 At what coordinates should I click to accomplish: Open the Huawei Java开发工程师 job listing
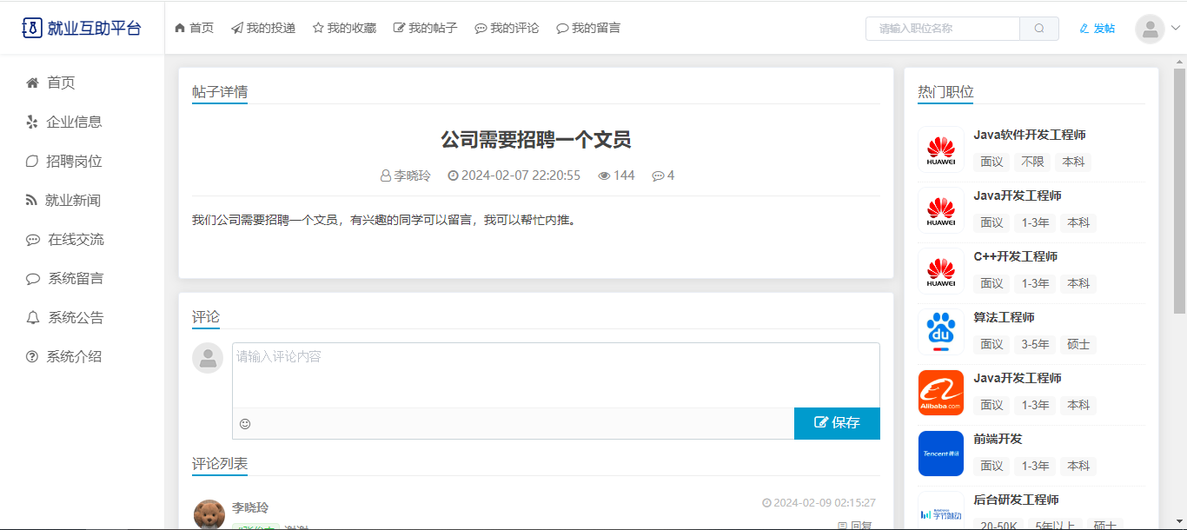1018,195
